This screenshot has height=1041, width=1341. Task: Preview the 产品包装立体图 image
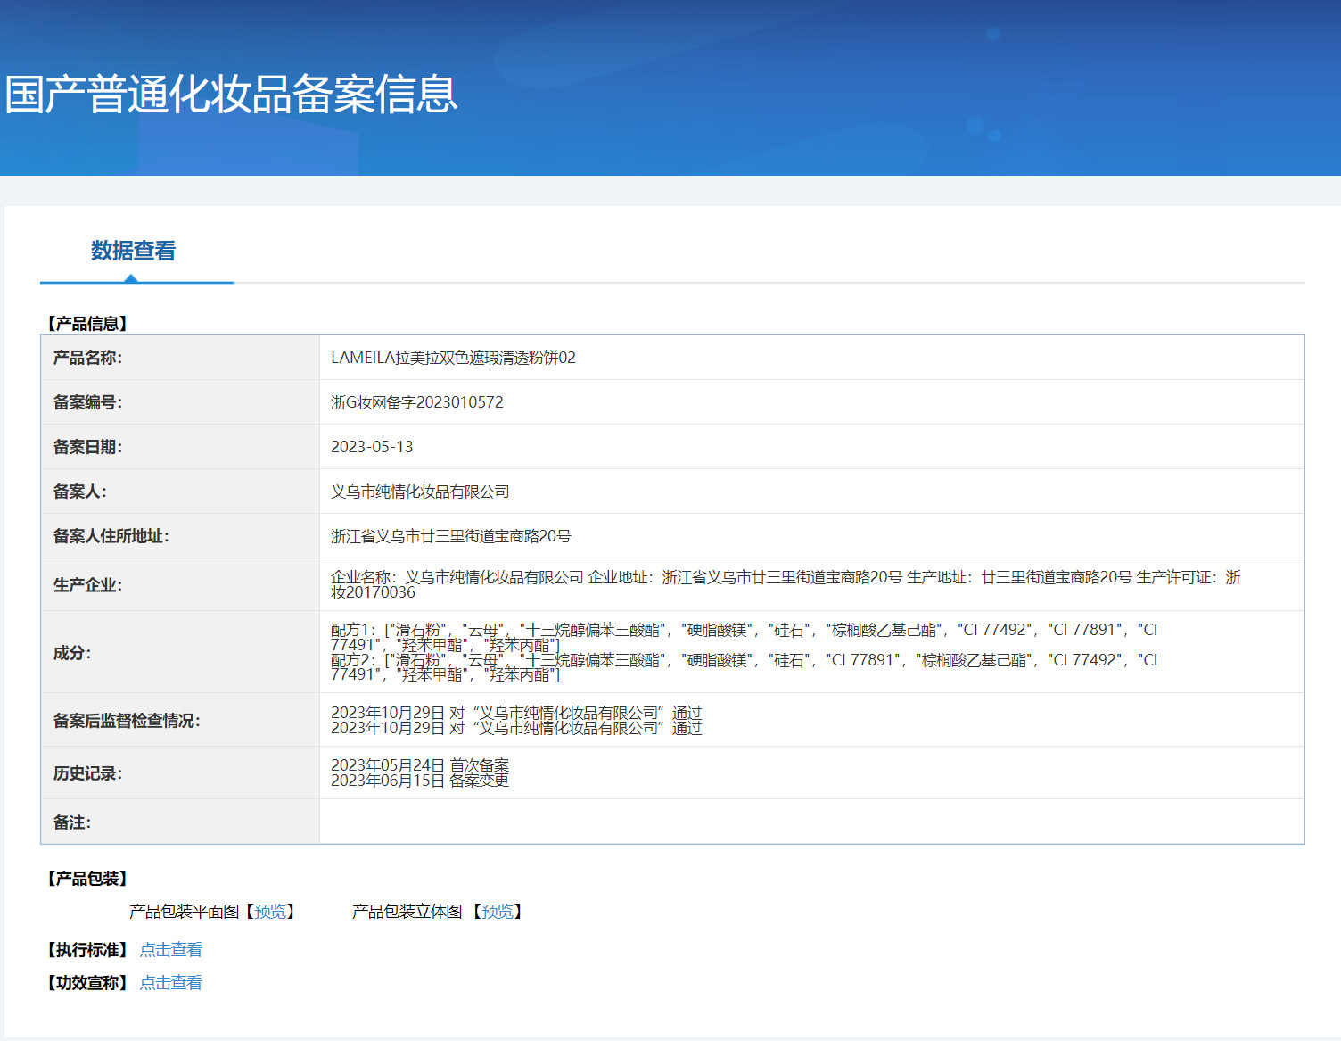pos(498,912)
